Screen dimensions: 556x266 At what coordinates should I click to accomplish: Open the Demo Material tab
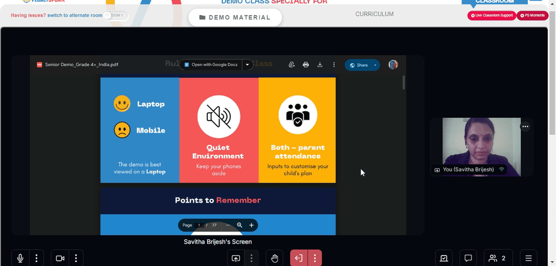[235, 17]
